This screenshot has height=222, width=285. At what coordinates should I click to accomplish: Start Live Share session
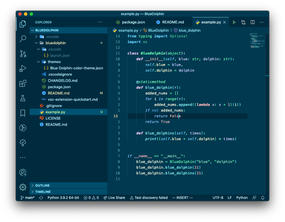114,198
